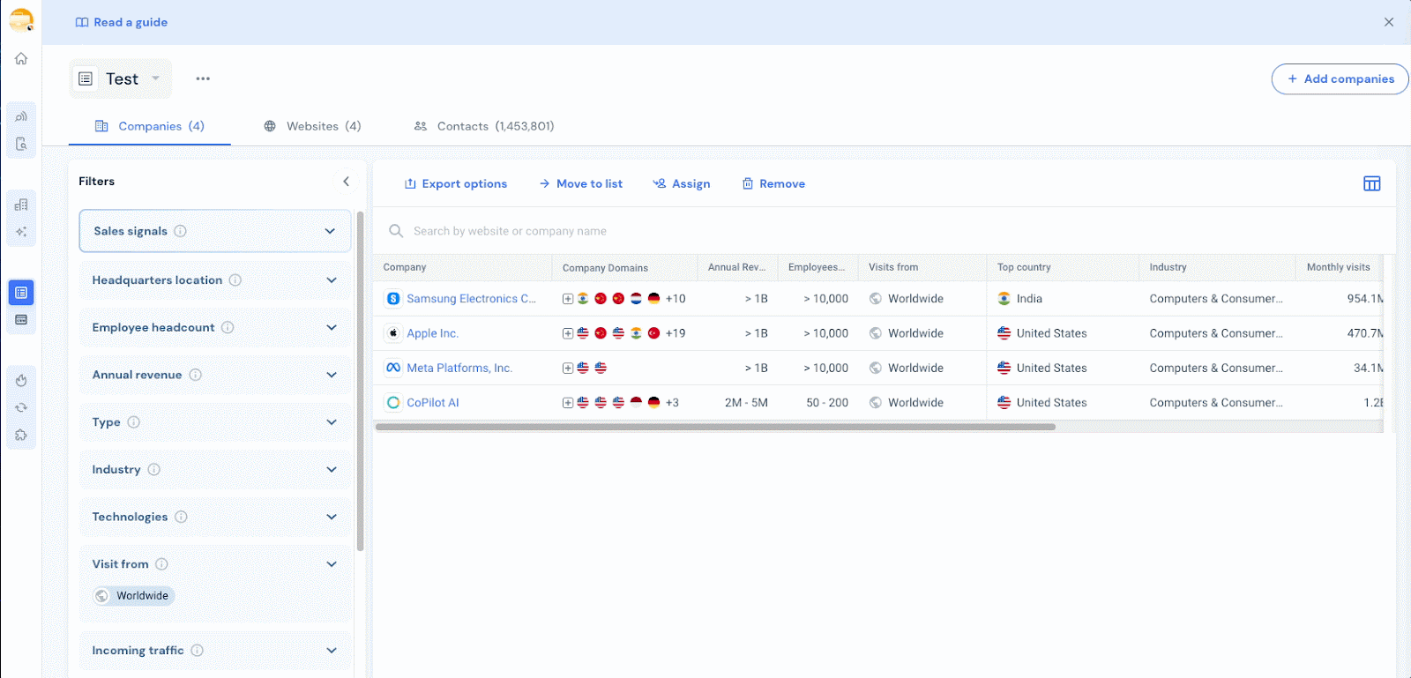Click the three-dots more options menu

pyautogui.click(x=203, y=78)
